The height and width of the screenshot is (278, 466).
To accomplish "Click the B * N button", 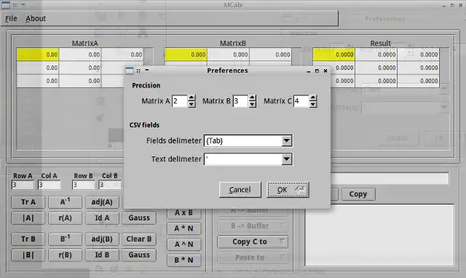I will [184, 261].
